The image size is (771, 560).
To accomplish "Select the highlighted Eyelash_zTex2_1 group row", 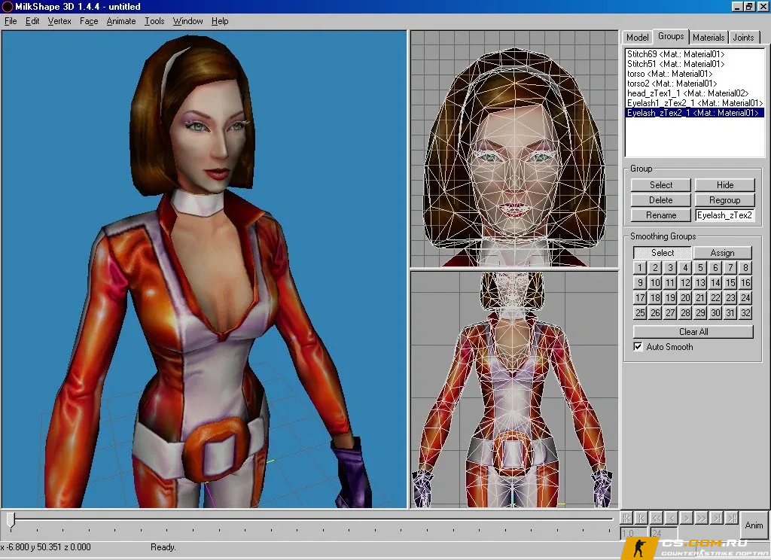I will point(695,113).
